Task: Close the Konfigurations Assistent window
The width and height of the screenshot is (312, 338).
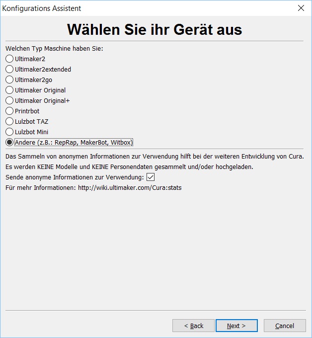Action: coord(301,8)
